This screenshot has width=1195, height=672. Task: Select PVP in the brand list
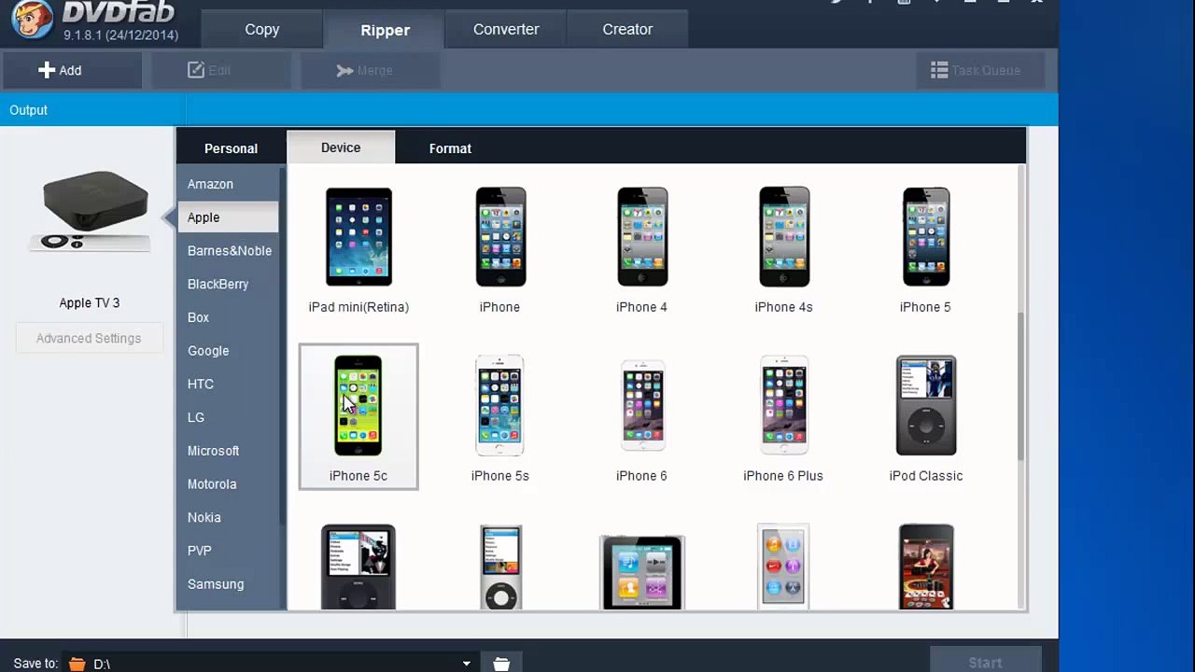pos(228,551)
